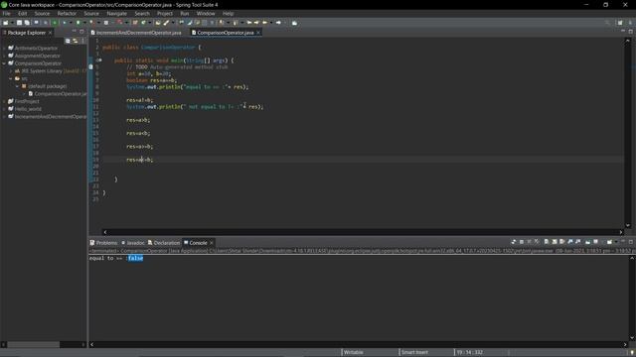Switch to IncrementAndDecrementOperator.java editor tab
Screen dimensions: 636x357
click(x=136, y=33)
